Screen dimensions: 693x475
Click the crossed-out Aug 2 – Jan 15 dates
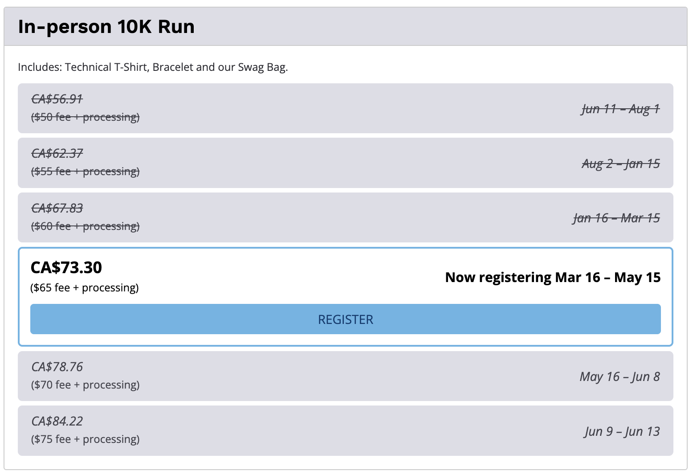621,164
